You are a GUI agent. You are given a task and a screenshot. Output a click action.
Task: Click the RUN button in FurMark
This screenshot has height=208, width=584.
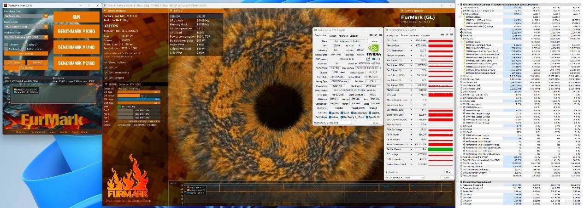point(77,17)
